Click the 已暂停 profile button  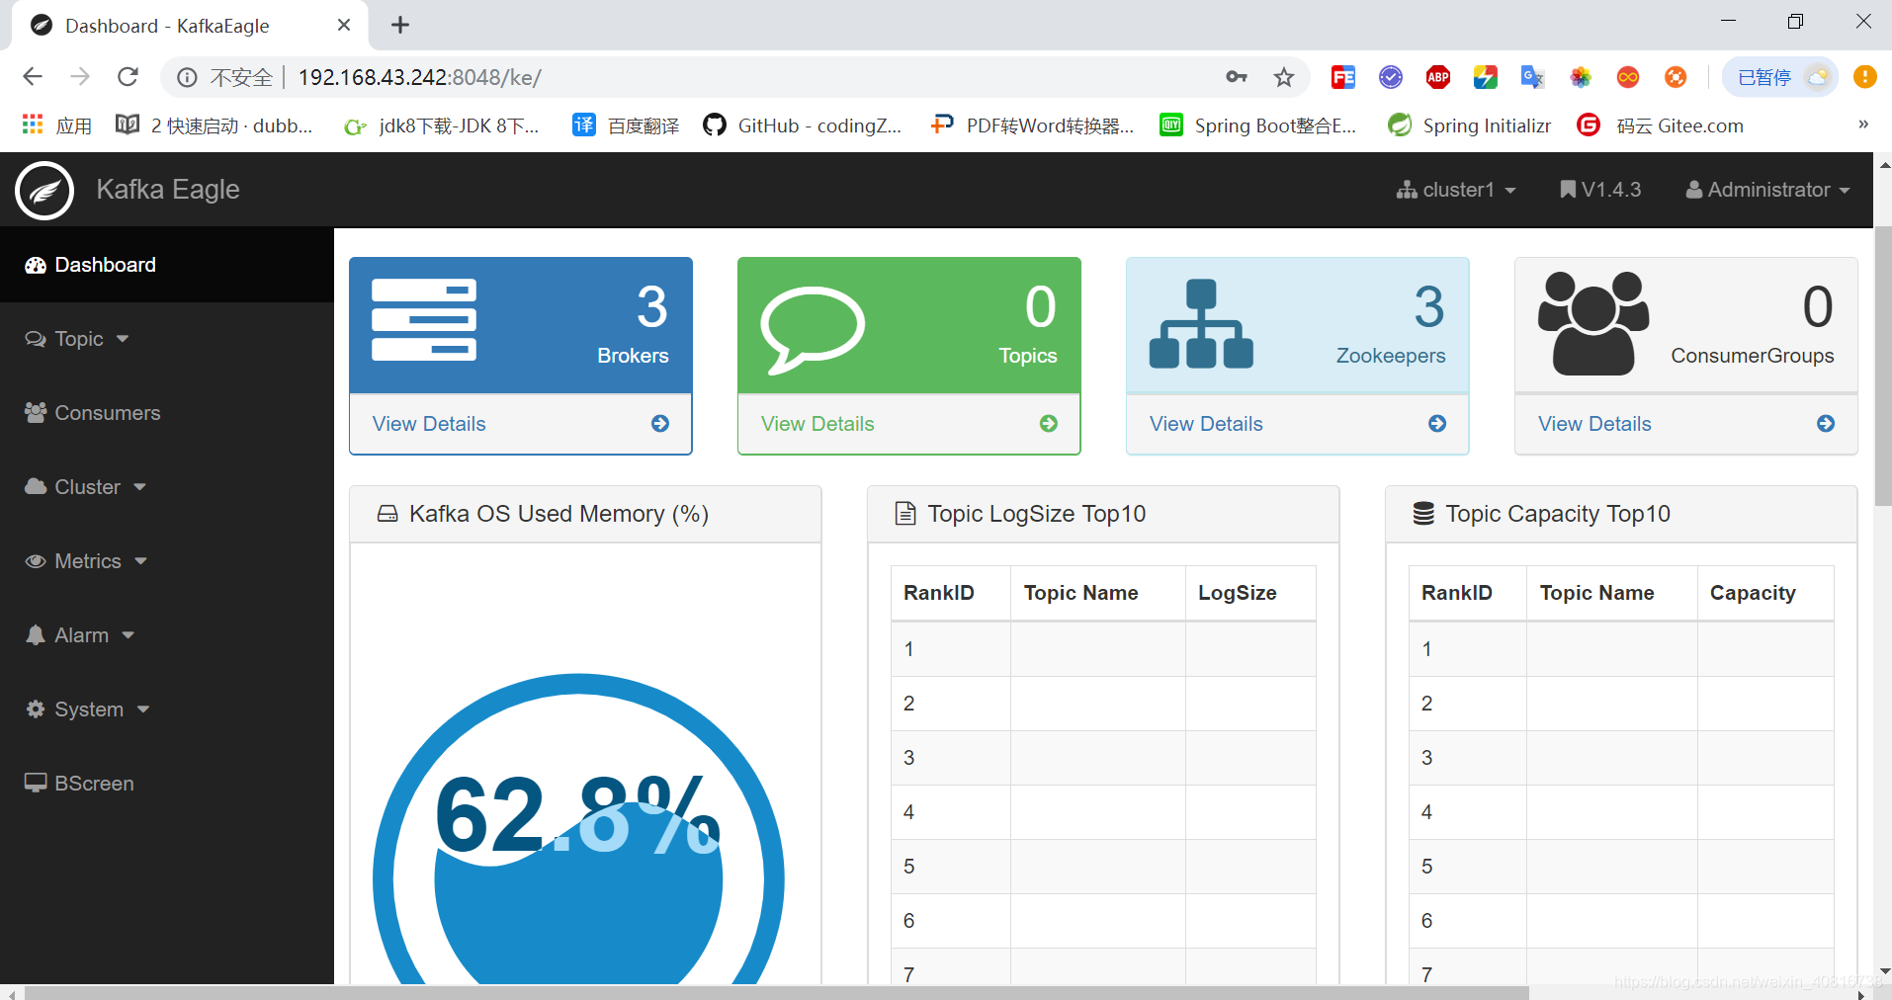click(1780, 77)
